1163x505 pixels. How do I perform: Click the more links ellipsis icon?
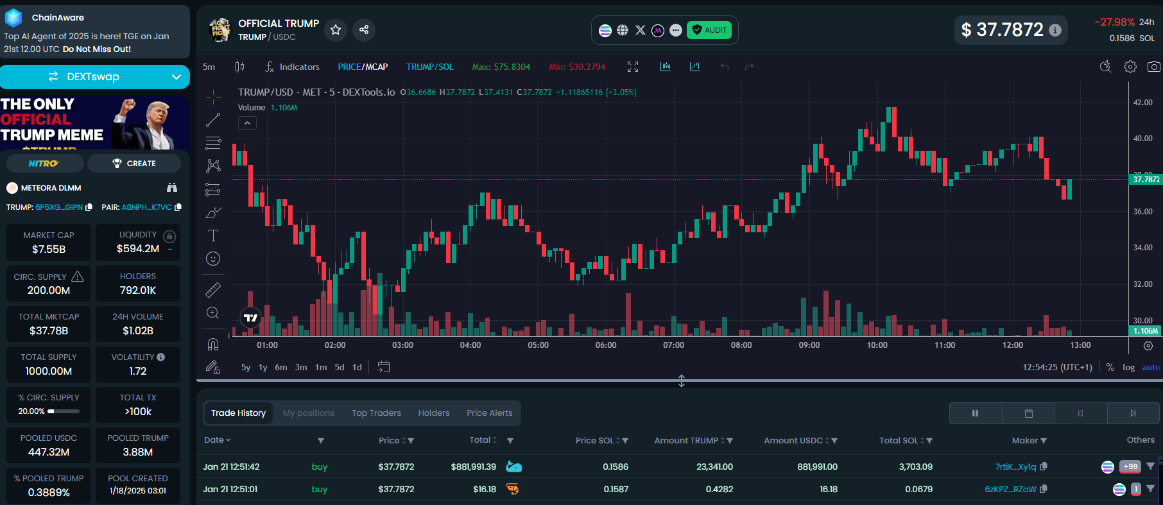coord(676,30)
